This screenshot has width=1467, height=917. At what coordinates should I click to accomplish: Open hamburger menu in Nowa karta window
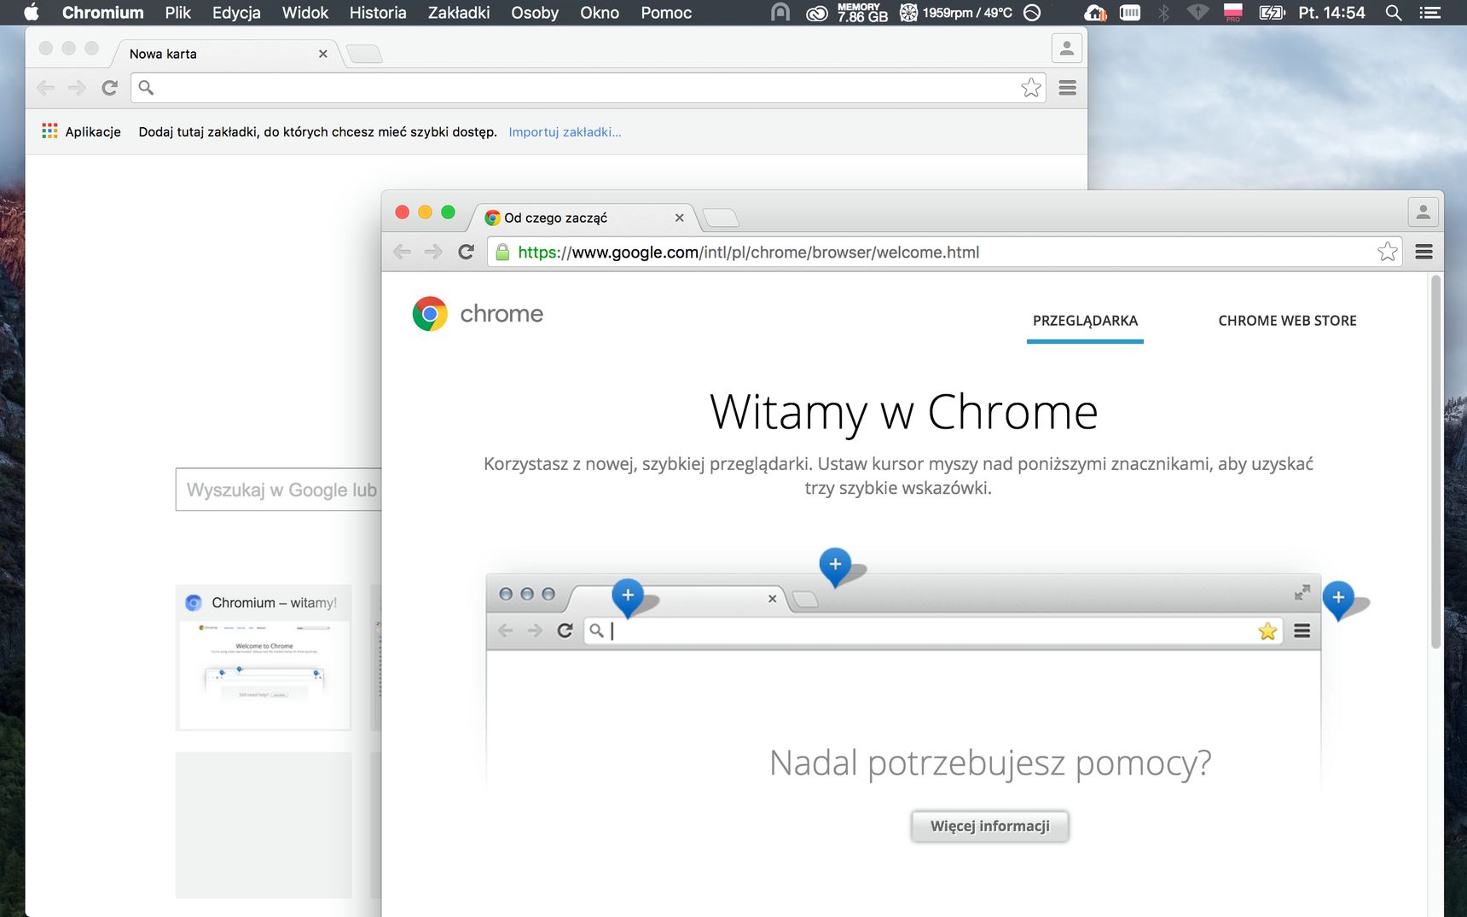1067,87
